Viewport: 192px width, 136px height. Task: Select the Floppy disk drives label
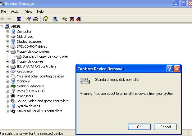click(30, 61)
